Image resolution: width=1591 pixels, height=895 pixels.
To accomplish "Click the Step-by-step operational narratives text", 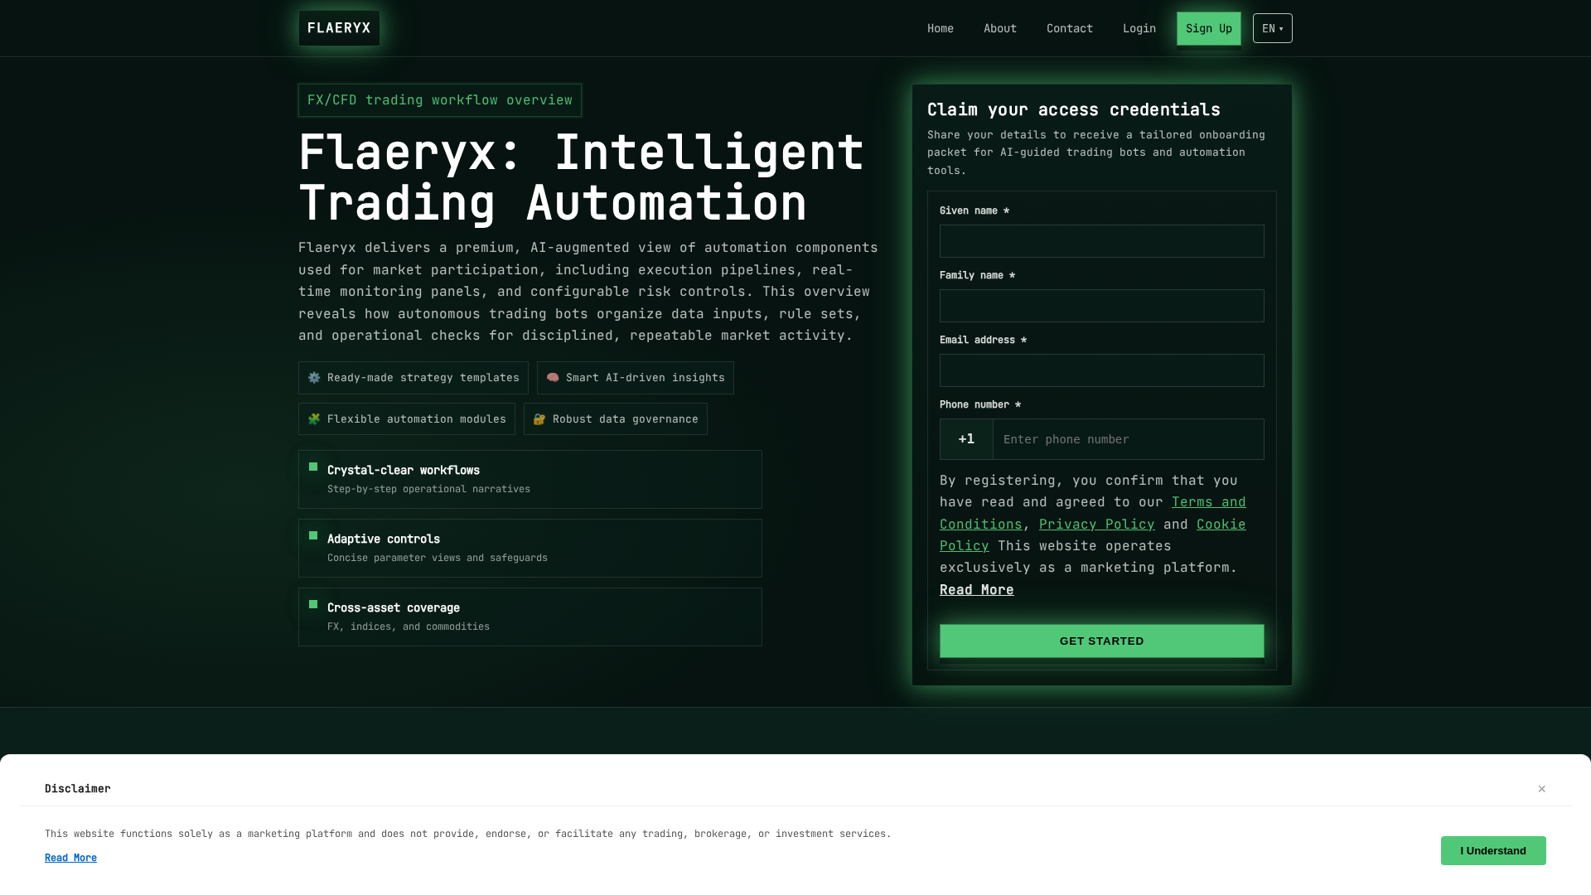I will [428, 489].
